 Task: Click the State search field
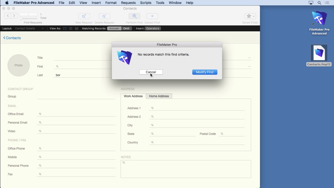(x=172, y=134)
